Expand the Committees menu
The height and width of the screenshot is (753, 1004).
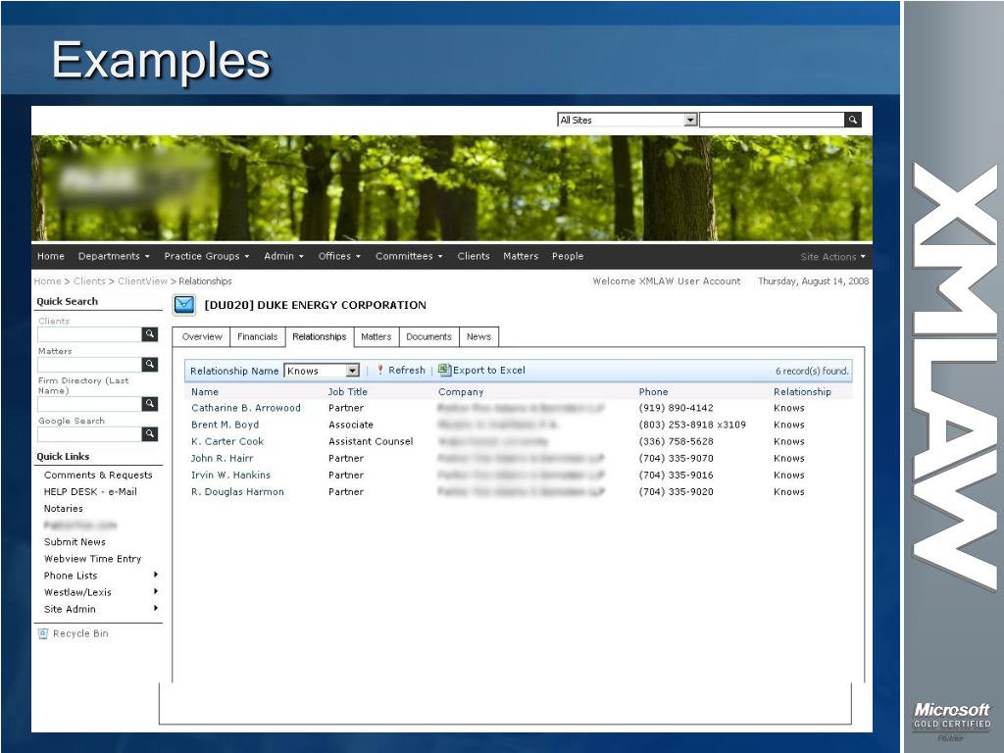tap(409, 256)
